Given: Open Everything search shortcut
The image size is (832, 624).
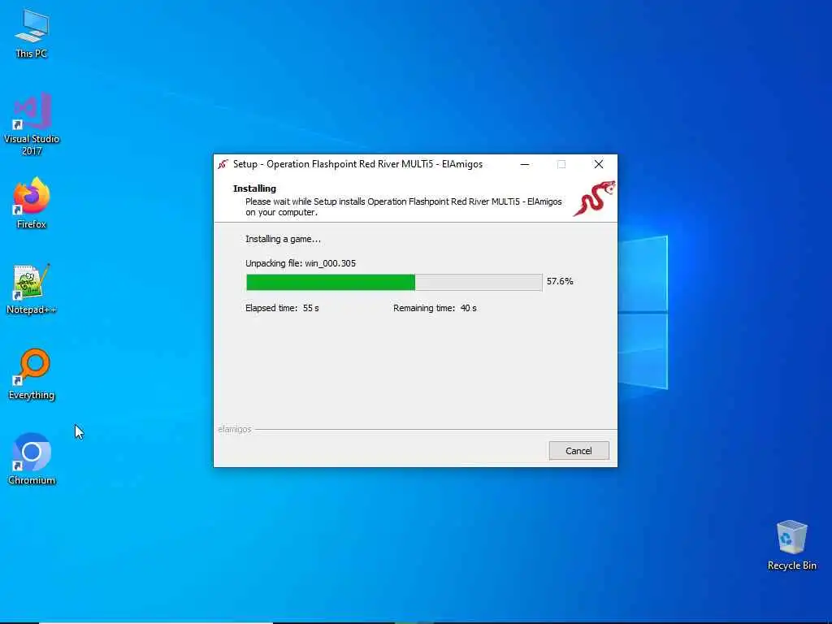Looking at the screenshot, I should coord(32,374).
